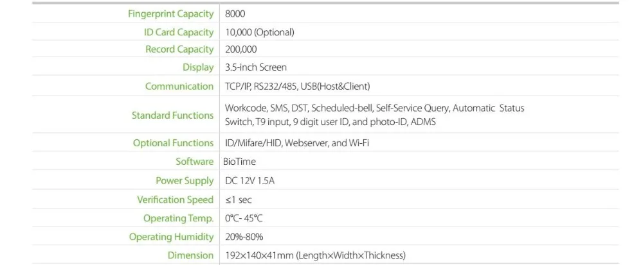Screen dimensions: 643x265
Task: Select the 8000 fingerprint capacity value
Action: click(x=235, y=14)
